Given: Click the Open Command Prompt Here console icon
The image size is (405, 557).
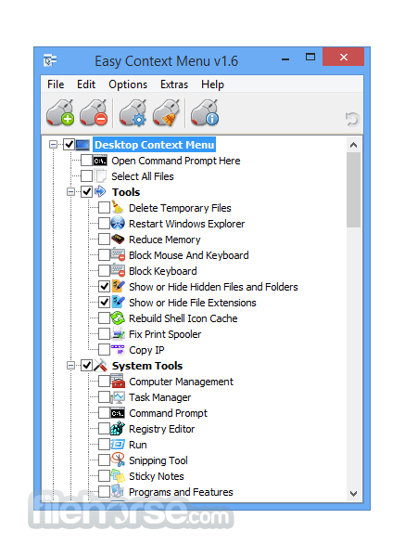Looking at the screenshot, I should [100, 161].
